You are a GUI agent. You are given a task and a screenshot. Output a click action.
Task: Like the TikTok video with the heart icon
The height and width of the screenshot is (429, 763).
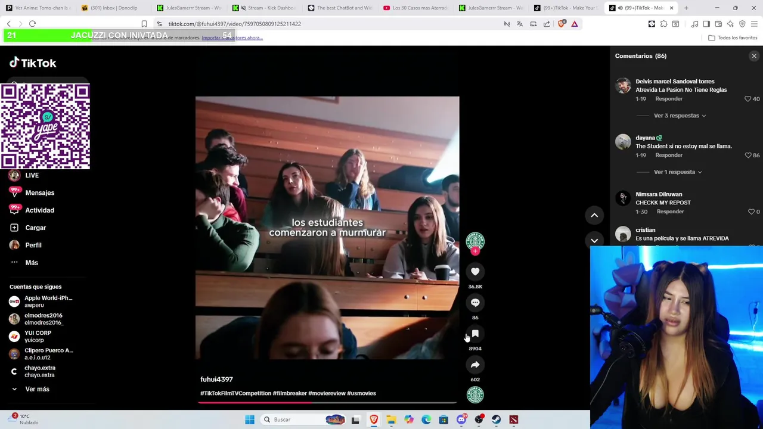pyautogui.click(x=475, y=272)
